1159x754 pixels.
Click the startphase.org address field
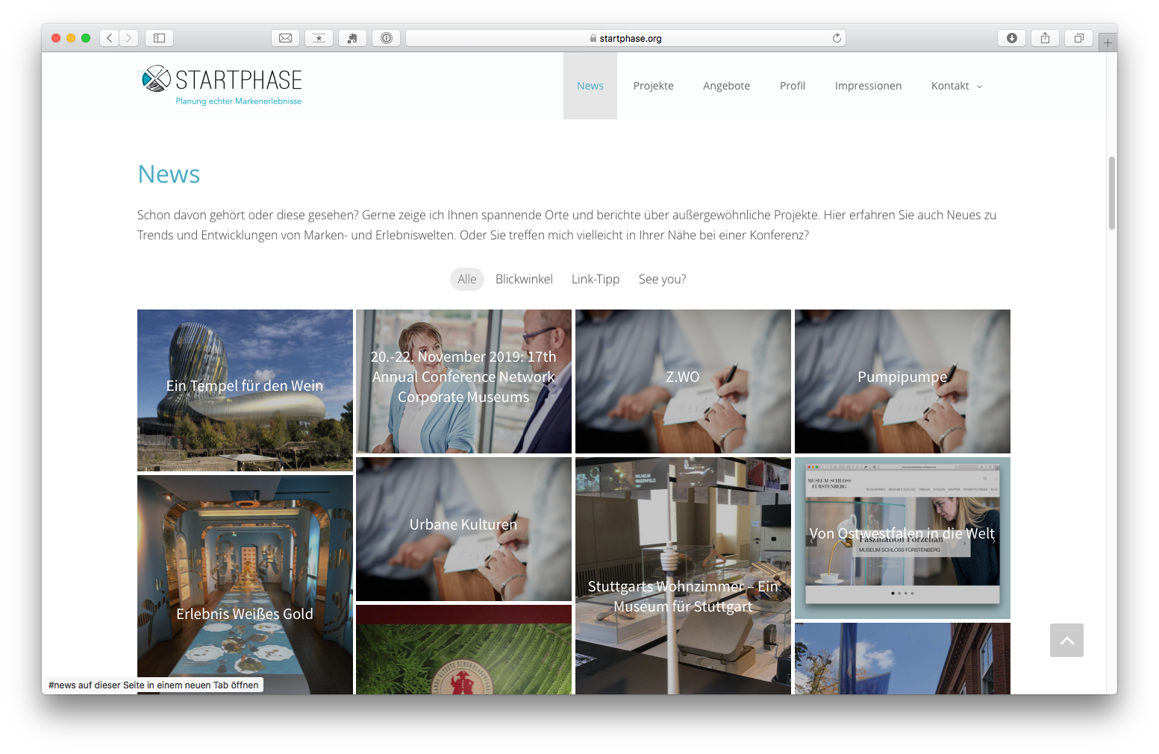(x=625, y=38)
